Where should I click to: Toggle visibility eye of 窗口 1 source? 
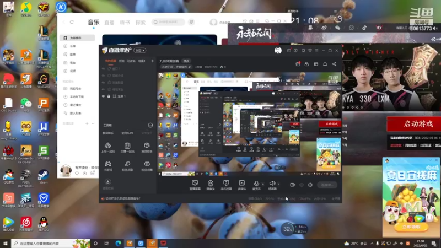pos(103,68)
